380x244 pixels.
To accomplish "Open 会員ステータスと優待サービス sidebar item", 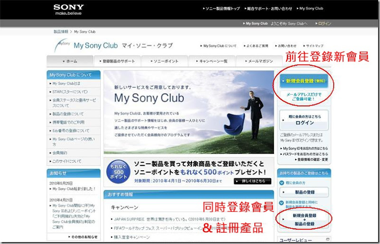I will tap(74, 103).
